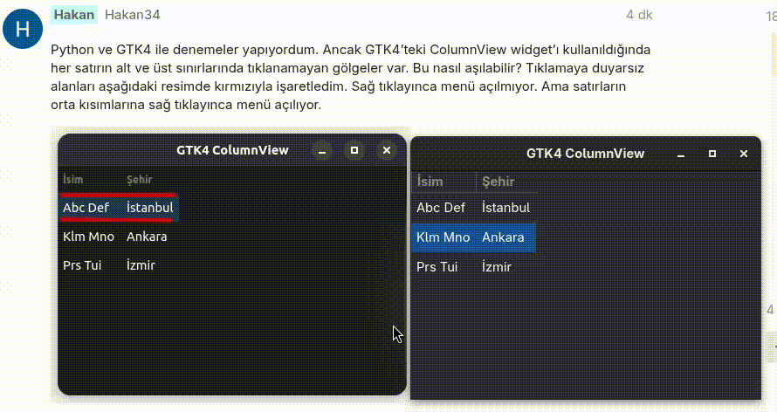Close the right GTK4 ColumnView window
The height and width of the screenshot is (412, 777).
pyautogui.click(x=744, y=154)
